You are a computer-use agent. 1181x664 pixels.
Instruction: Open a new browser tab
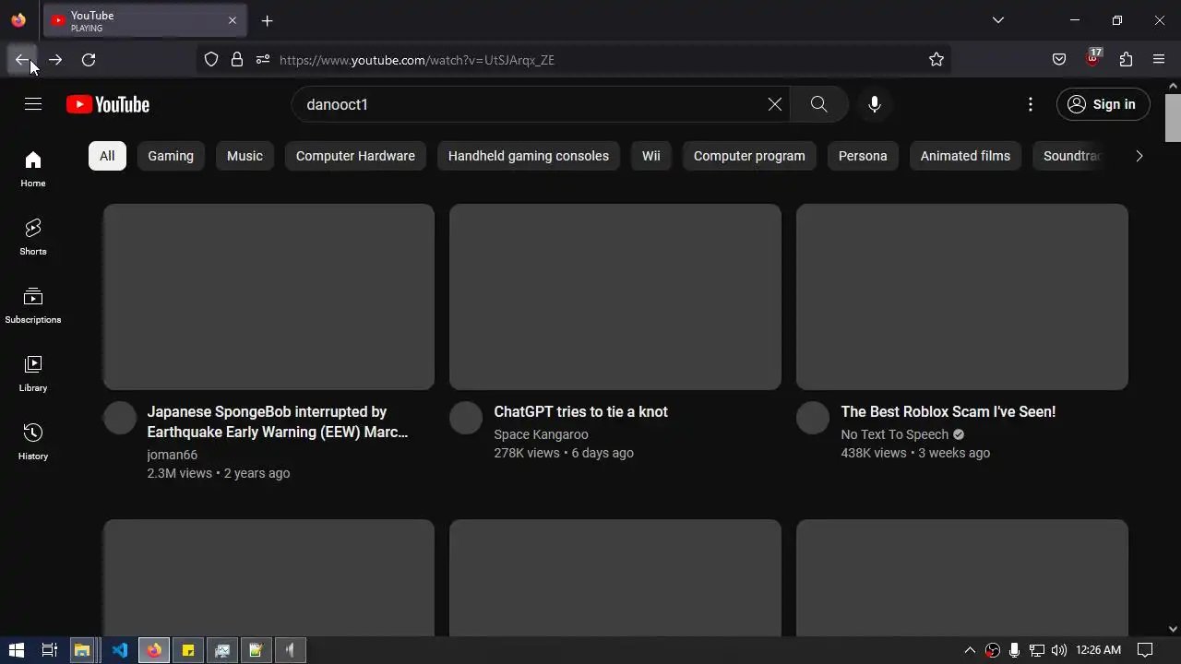pyautogui.click(x=267, y=20)
